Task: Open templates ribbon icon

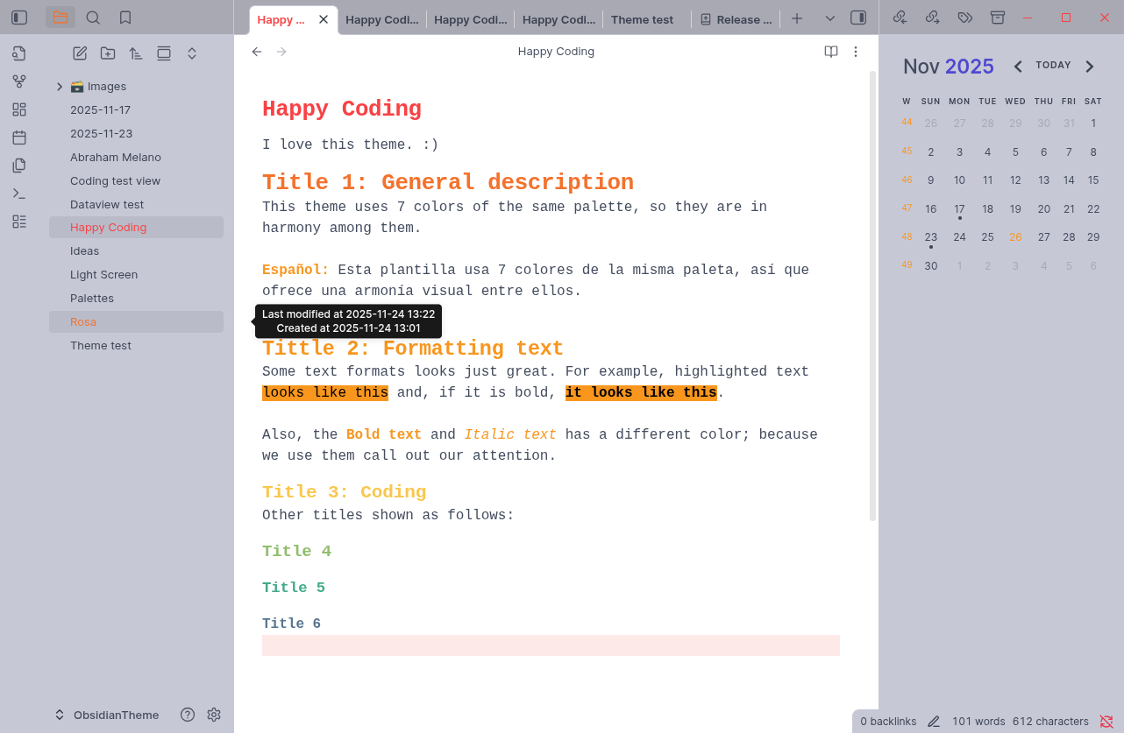Action: 19,166
